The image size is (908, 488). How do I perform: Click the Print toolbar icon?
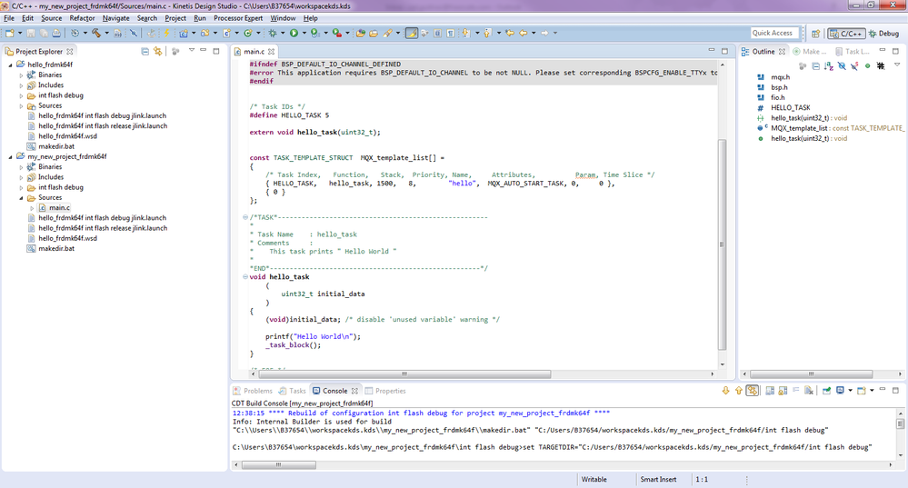pos(56,33)
